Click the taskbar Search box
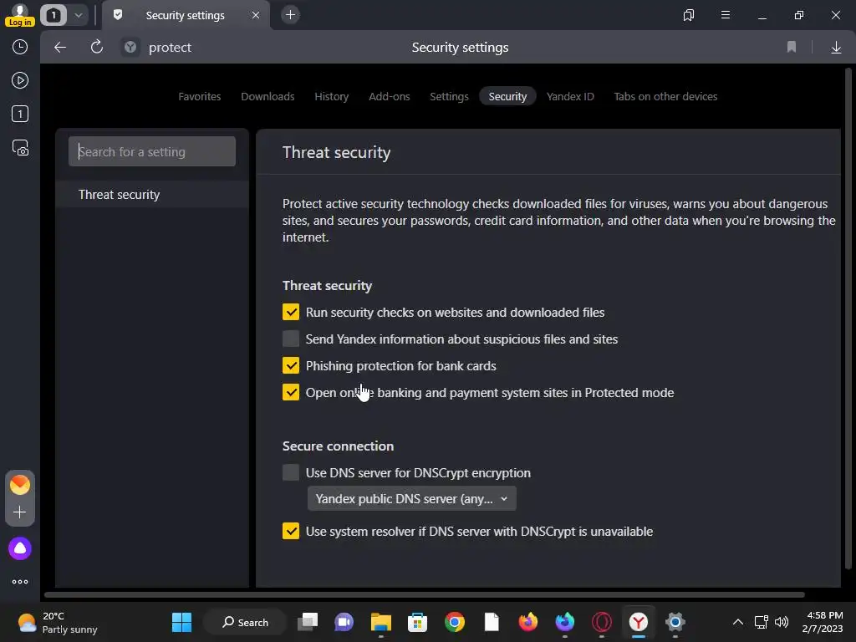Image resolution: width=856 pixels, height=642 pixels. coord(245,622)
